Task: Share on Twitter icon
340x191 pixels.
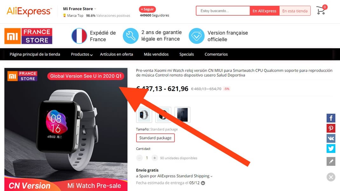Action: [x=331, y=148]
